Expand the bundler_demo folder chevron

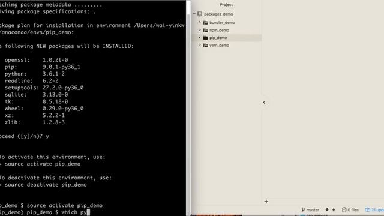click(x=200, y=22)
